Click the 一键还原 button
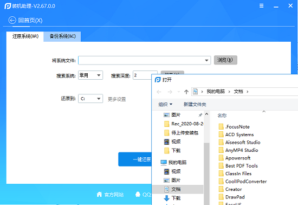This screenshot has height=205, width=298. coord(135,159)
